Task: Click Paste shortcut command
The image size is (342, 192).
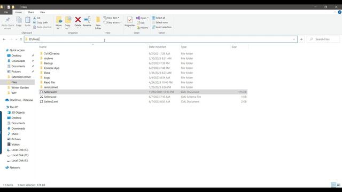Action: (x=42, y=27)
